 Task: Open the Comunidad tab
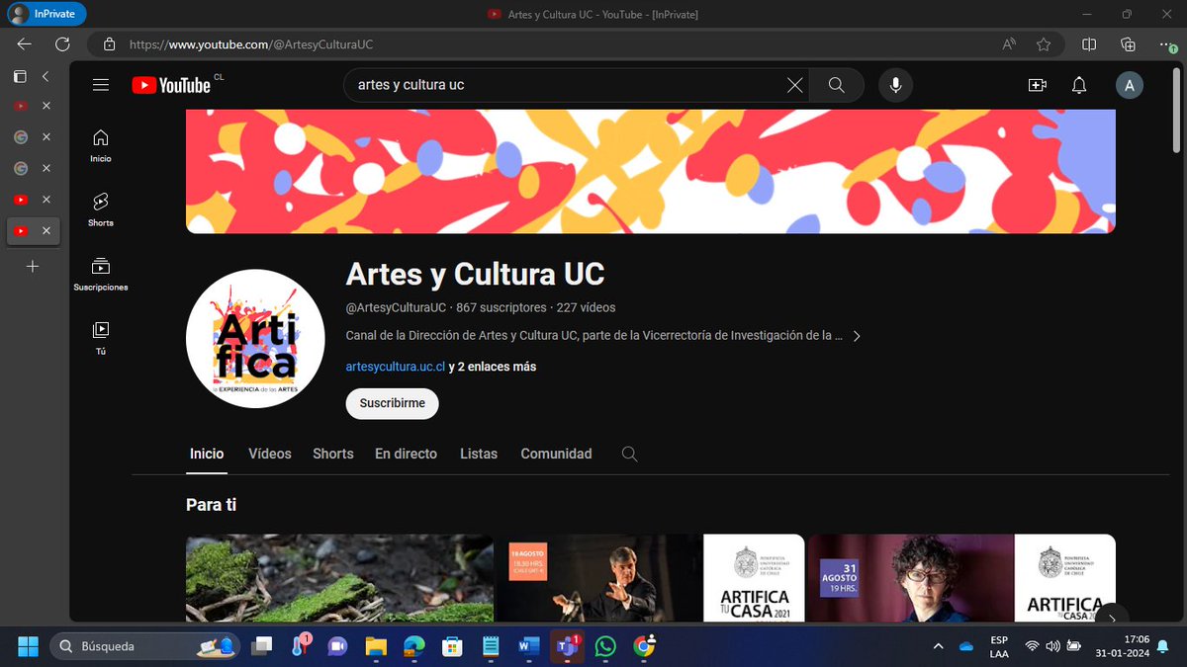pyautogui.click(x=556, y=454)
